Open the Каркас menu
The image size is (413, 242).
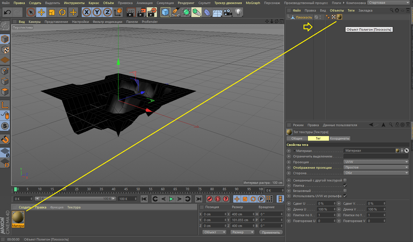[x=94, y=3]
